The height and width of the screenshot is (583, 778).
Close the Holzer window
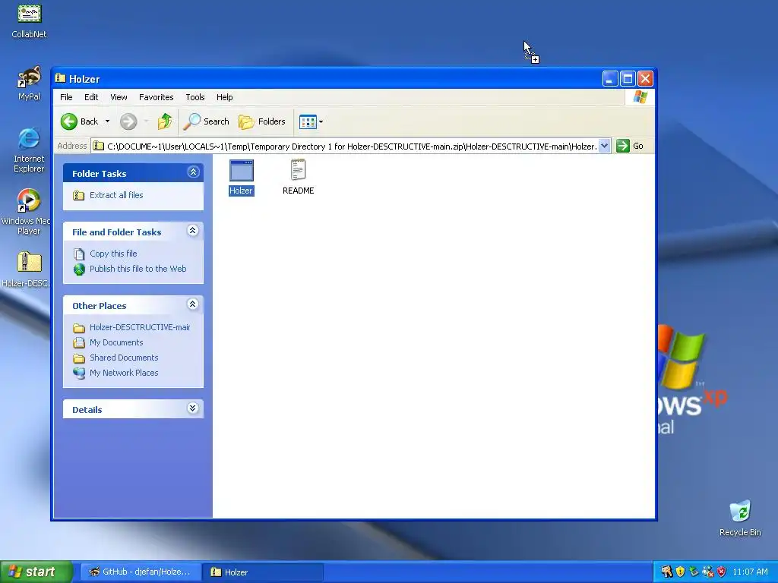645,78
